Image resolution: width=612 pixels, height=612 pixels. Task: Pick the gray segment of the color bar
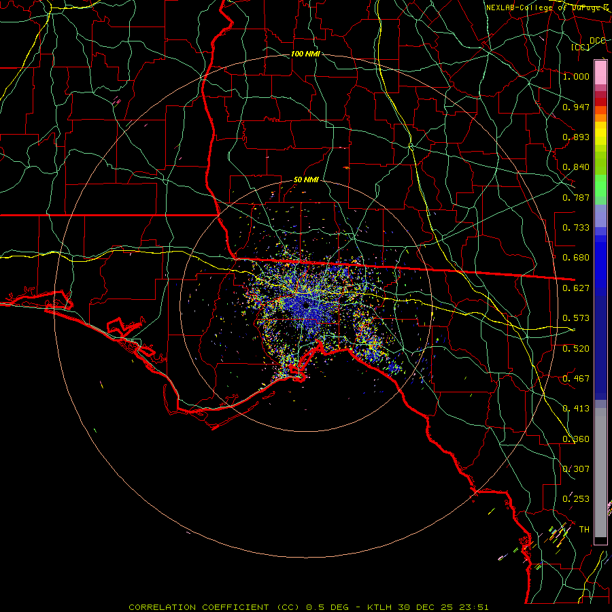tap(600, 473)
